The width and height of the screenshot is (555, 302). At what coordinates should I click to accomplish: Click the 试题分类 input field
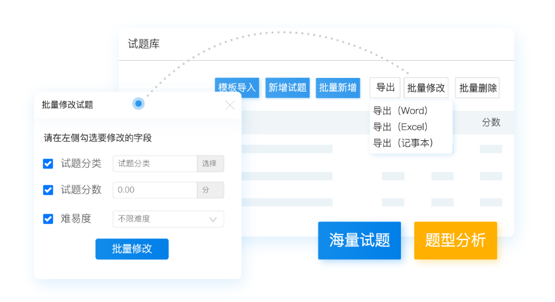point(155,164)
